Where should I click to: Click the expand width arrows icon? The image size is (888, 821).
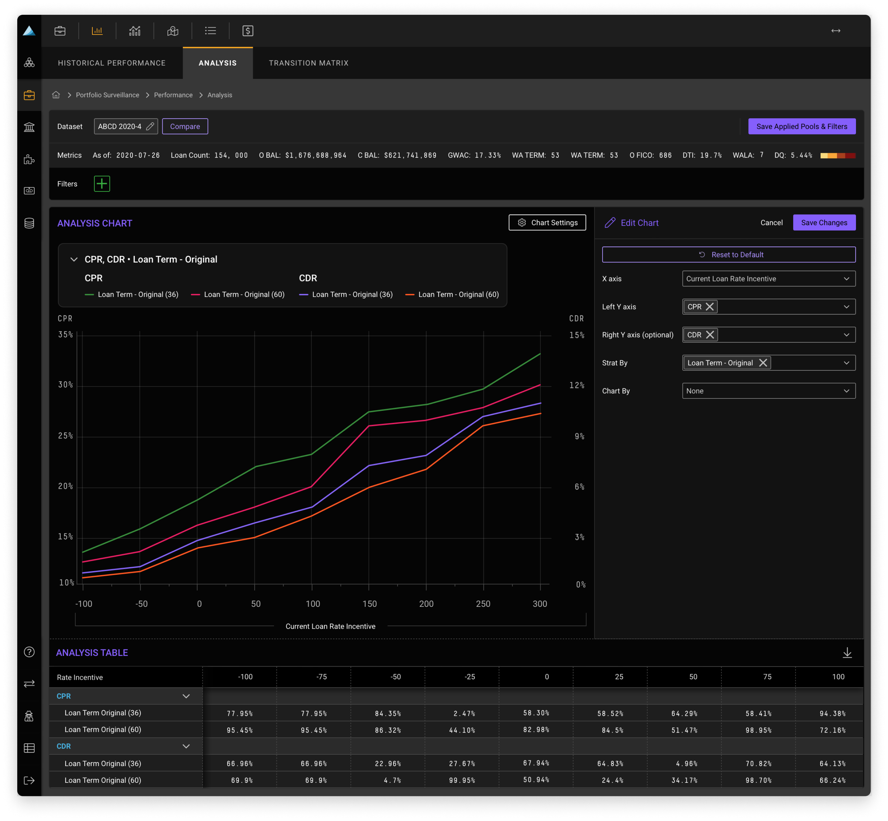[x=836, y=31]
